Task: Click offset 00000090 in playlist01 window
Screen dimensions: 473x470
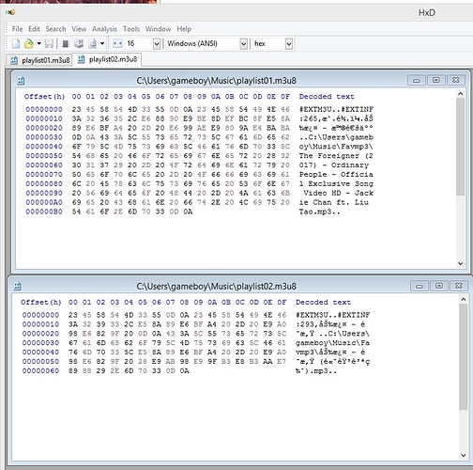Action: click(44, 193)
